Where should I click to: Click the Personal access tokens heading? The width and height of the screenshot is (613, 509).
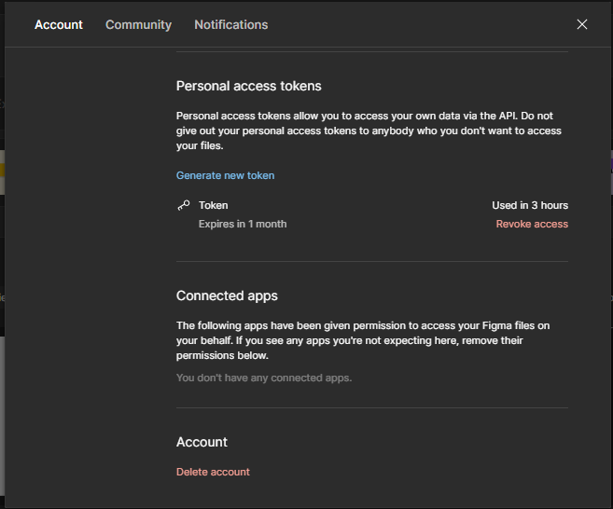tap(248, 86)
